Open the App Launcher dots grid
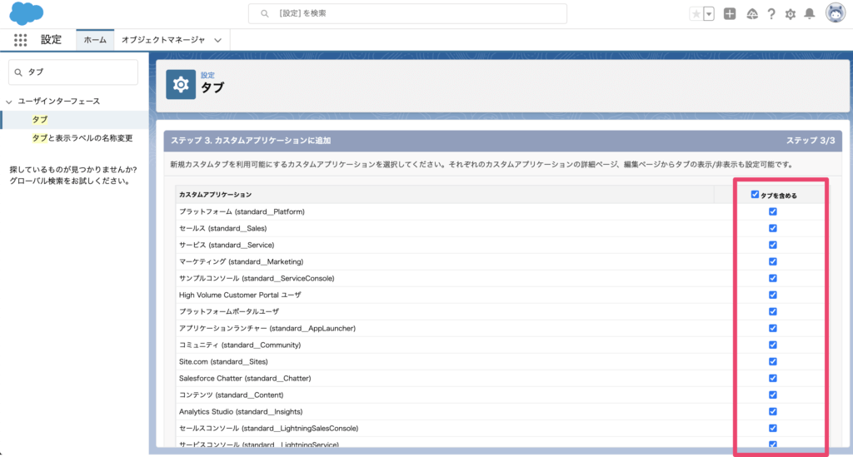Image resolution: width=853 pixels, height=457 pixels. click(20, 40)
